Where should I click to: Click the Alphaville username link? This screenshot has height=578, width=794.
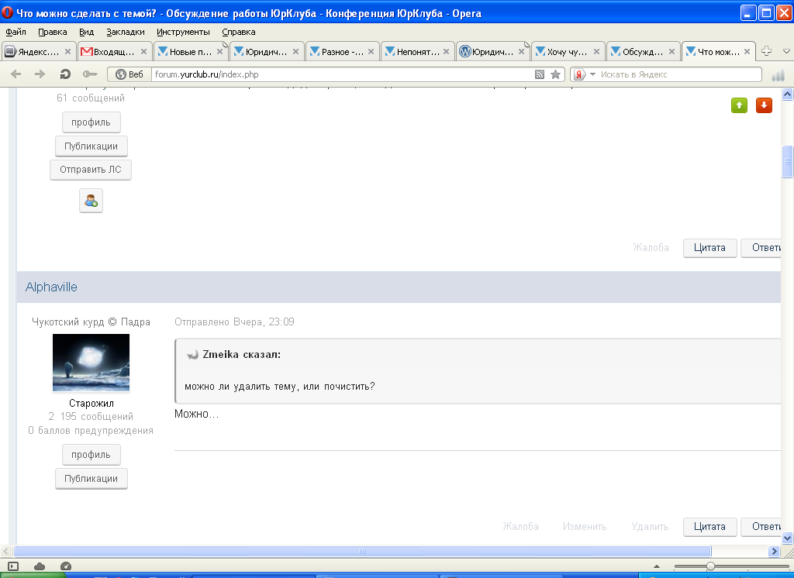coord(51,287)
